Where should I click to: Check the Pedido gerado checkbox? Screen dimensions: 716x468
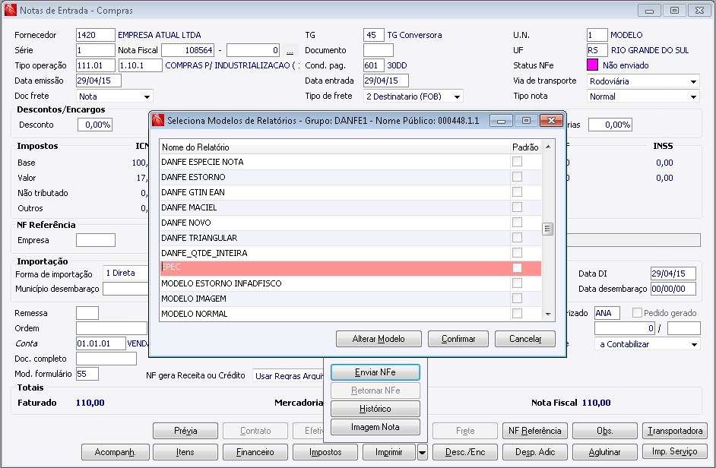637,313
